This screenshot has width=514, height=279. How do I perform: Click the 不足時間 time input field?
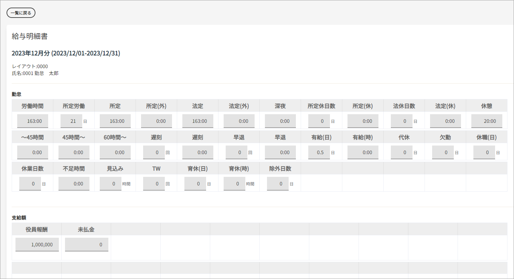point(74,184)
